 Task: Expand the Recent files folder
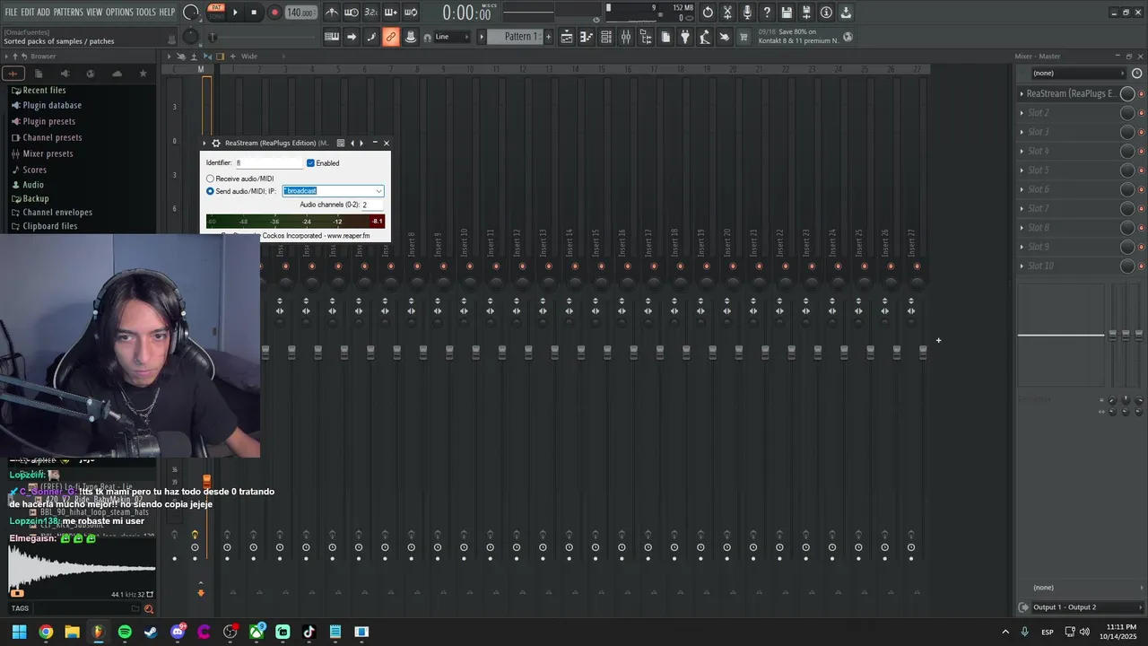(x=38, y=90)
